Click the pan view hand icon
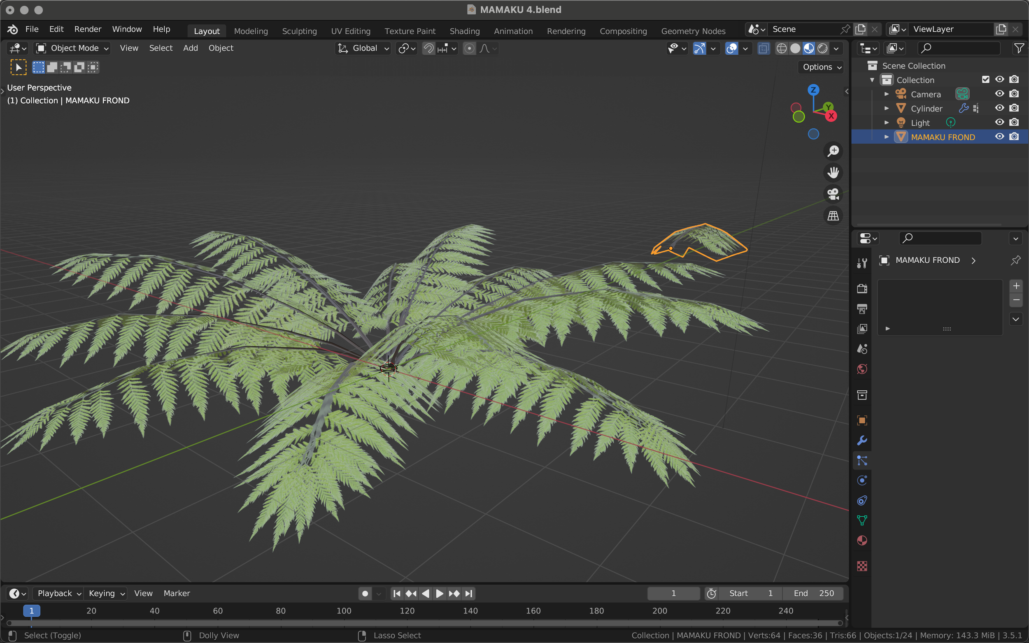Viewport: 1029px width, 643px height. click(833, 173)
